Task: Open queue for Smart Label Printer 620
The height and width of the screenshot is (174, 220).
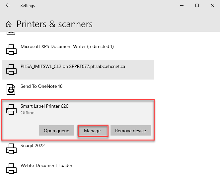Action: 56,131
